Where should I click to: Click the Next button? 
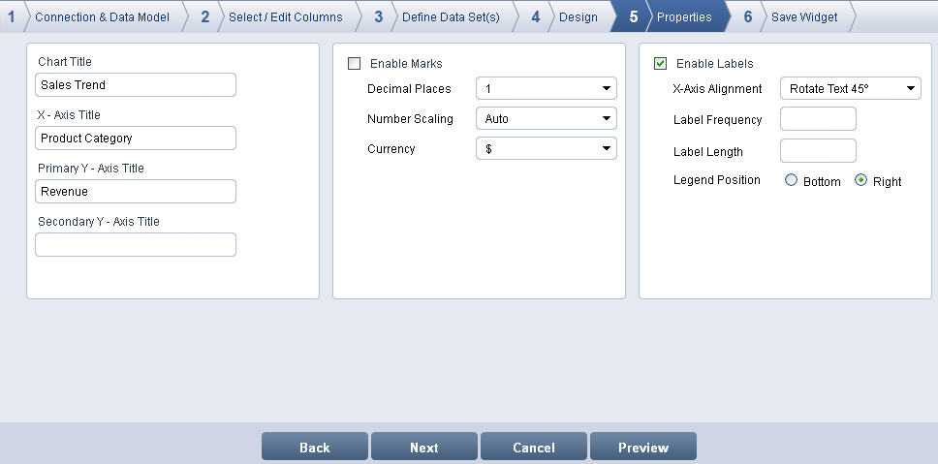[x=423, y=447]
